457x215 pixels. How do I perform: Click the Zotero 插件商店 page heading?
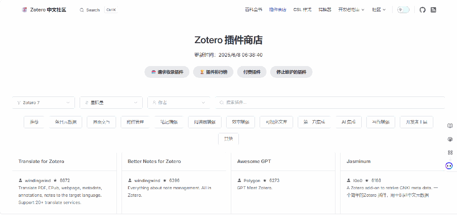(229, 40)
